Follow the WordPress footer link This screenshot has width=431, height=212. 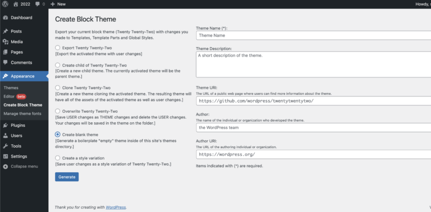(116, 208)
